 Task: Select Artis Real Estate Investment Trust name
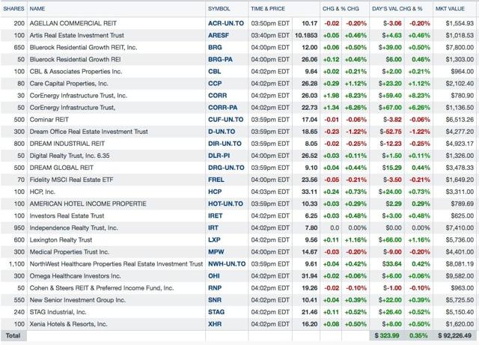point(76,35)
